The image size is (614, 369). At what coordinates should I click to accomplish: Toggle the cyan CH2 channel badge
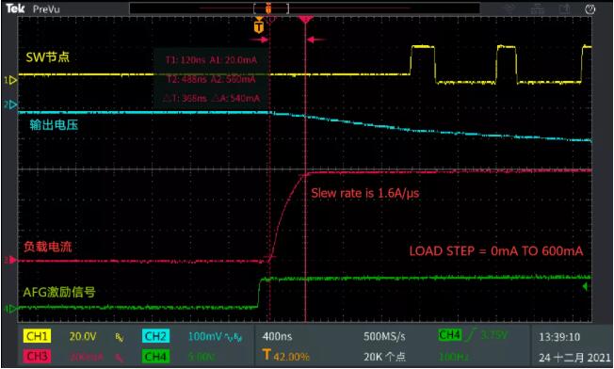155,336
